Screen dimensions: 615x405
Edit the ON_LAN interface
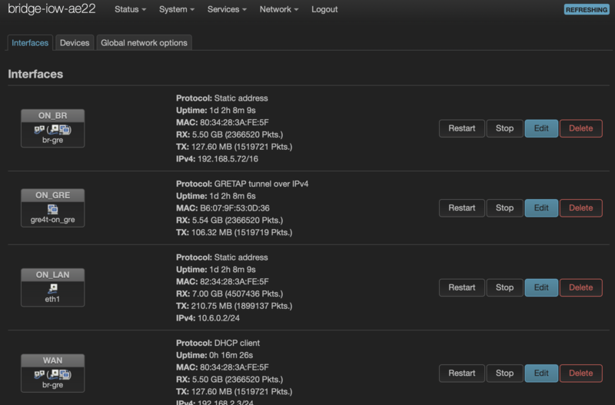pos(541,287)
